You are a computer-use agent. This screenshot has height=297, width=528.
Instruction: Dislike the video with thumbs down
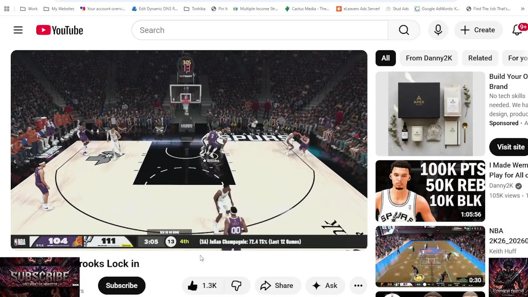coord(236,285)
